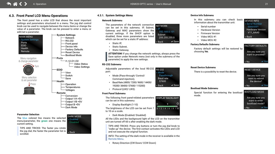This screenshot has height=154, width=275.
Task: Select EDID entry in MAIN MENU screen
Action: (24, 45)
